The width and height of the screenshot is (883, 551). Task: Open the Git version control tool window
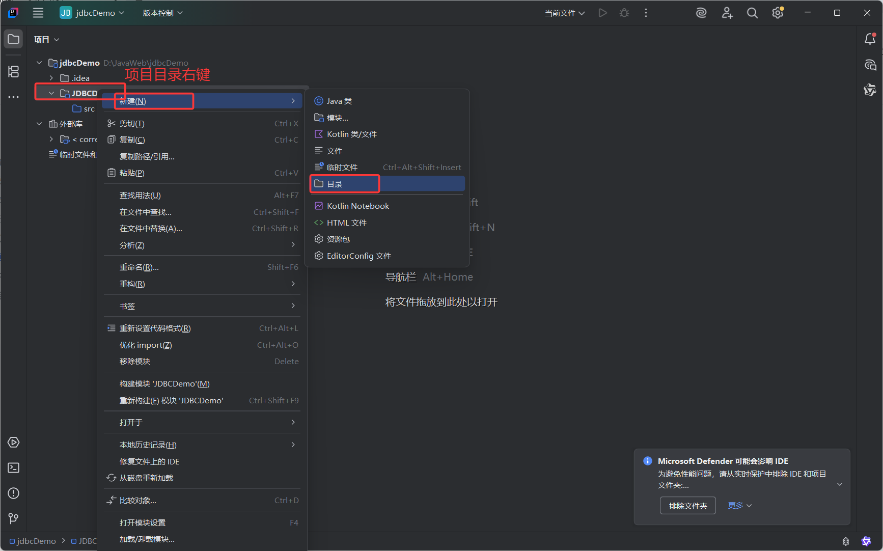tap(14, 518)
